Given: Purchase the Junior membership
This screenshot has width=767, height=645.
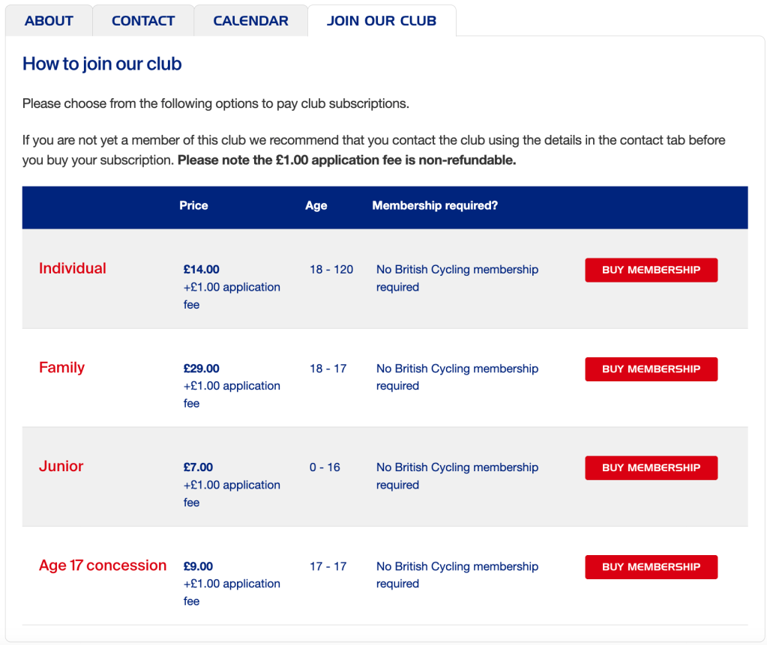Looking at the screenshot, I should tap(651, 468).
